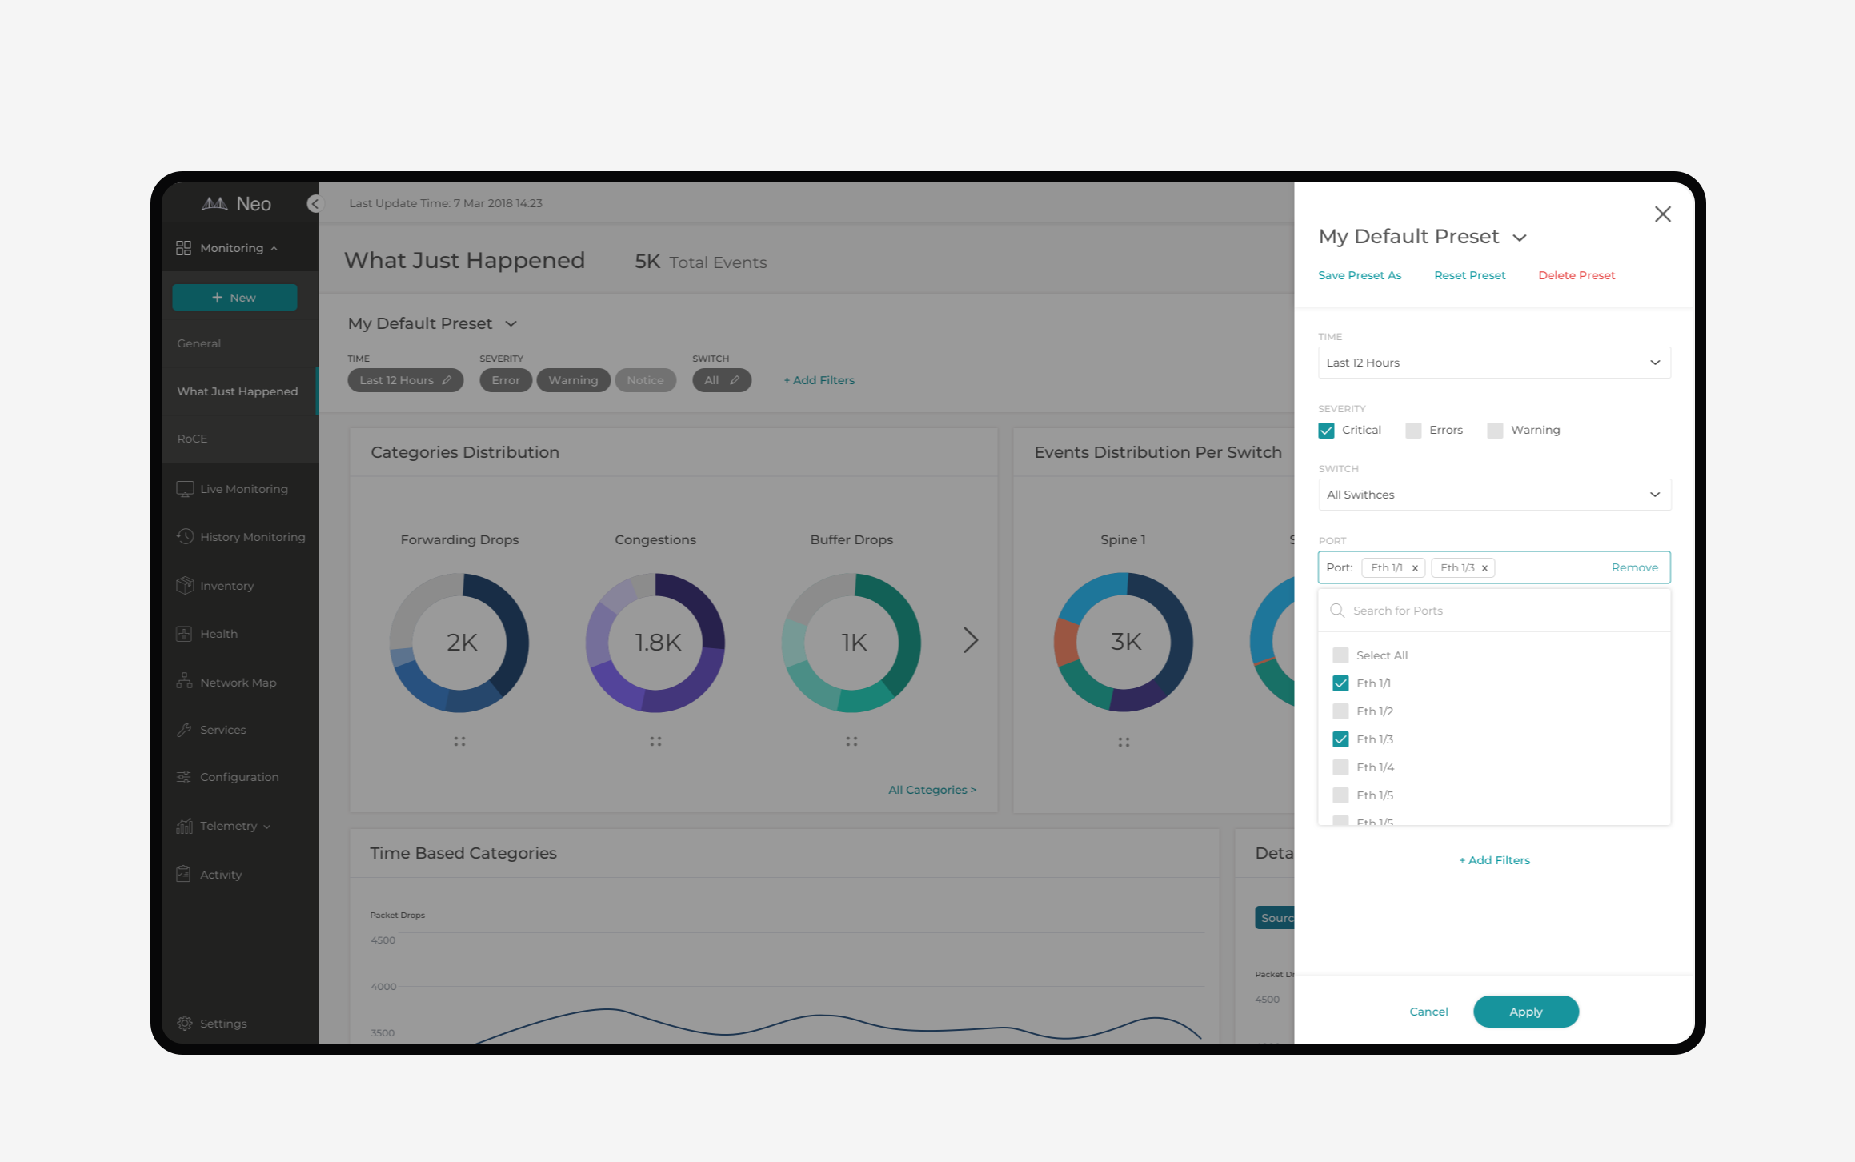Click the Live Monitoring sidebar icon

(x=185, y=489)
